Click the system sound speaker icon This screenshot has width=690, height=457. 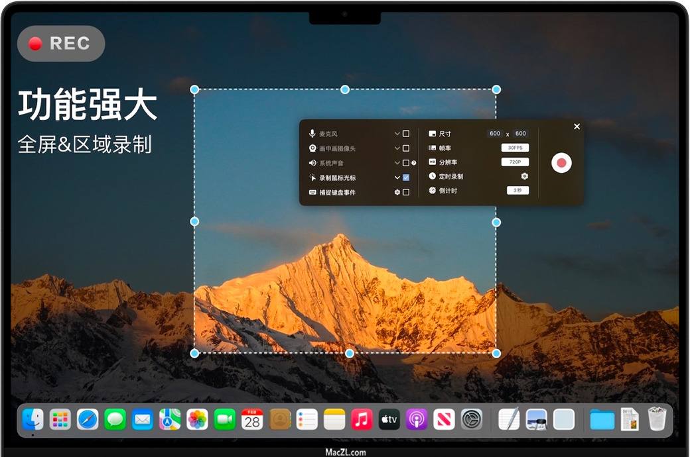coord(312,163)
